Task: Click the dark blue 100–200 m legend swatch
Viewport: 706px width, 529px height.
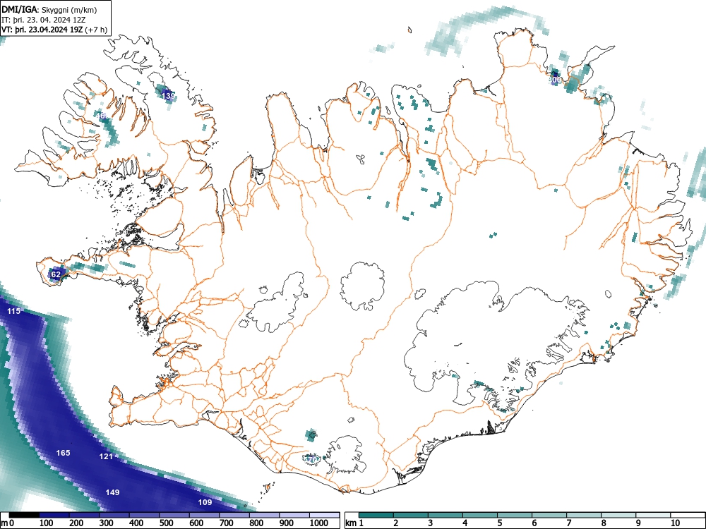Action: tap(54, 515)
